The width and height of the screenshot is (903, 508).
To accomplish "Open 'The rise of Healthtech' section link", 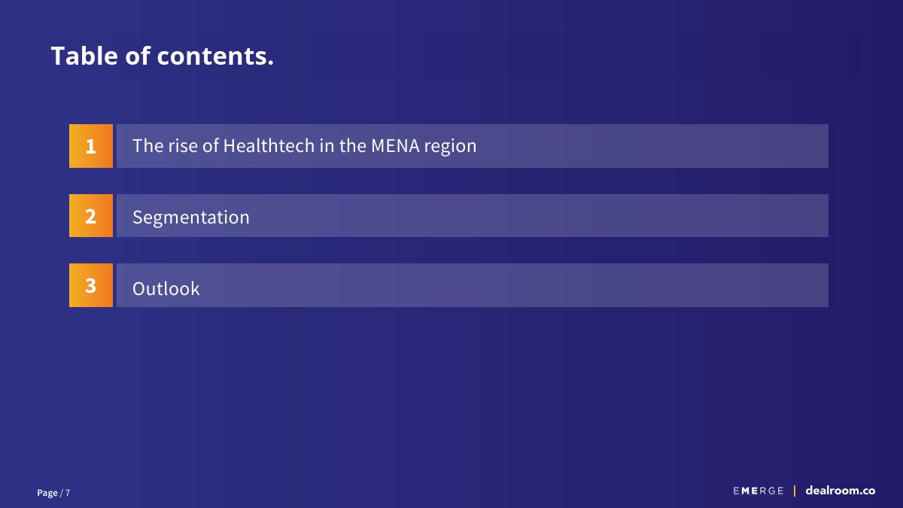I will click(304, 146).
